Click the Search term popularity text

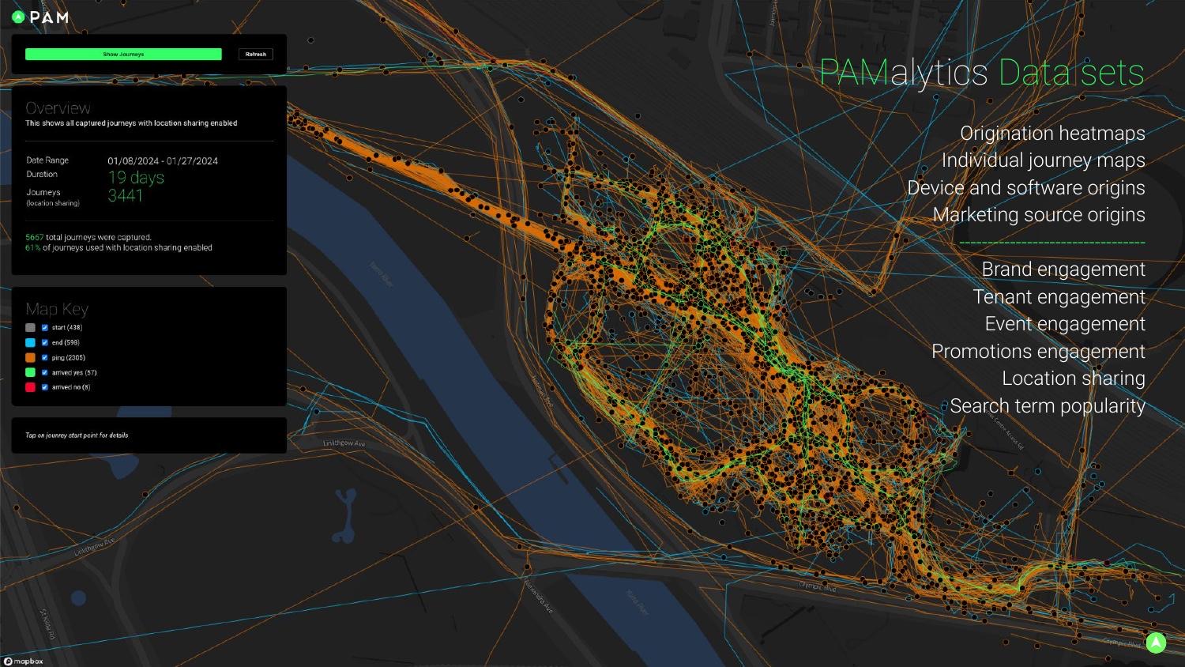pyautogui.click(x=1048, y=406)
